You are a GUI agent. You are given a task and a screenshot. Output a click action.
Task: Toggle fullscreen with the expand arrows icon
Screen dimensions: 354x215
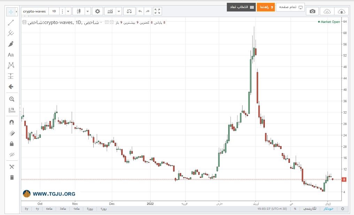click(x=157, y=11)
